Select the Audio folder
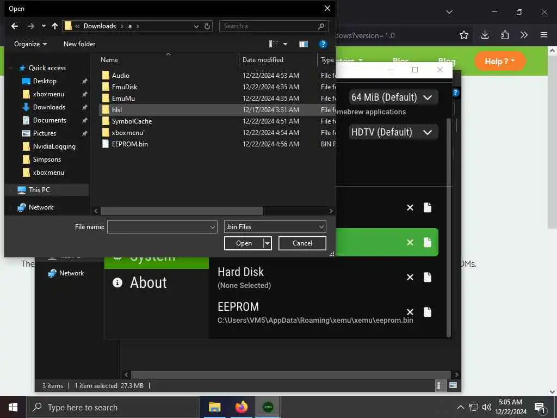Image resolution: width=557 pixels, height=418 pixels. click(120, 75)
